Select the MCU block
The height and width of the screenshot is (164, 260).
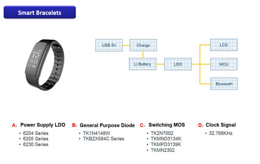coord(224,64)
